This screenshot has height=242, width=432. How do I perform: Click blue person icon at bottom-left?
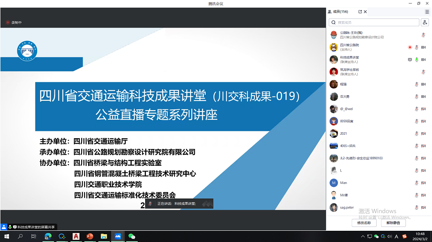coord(3,227)
